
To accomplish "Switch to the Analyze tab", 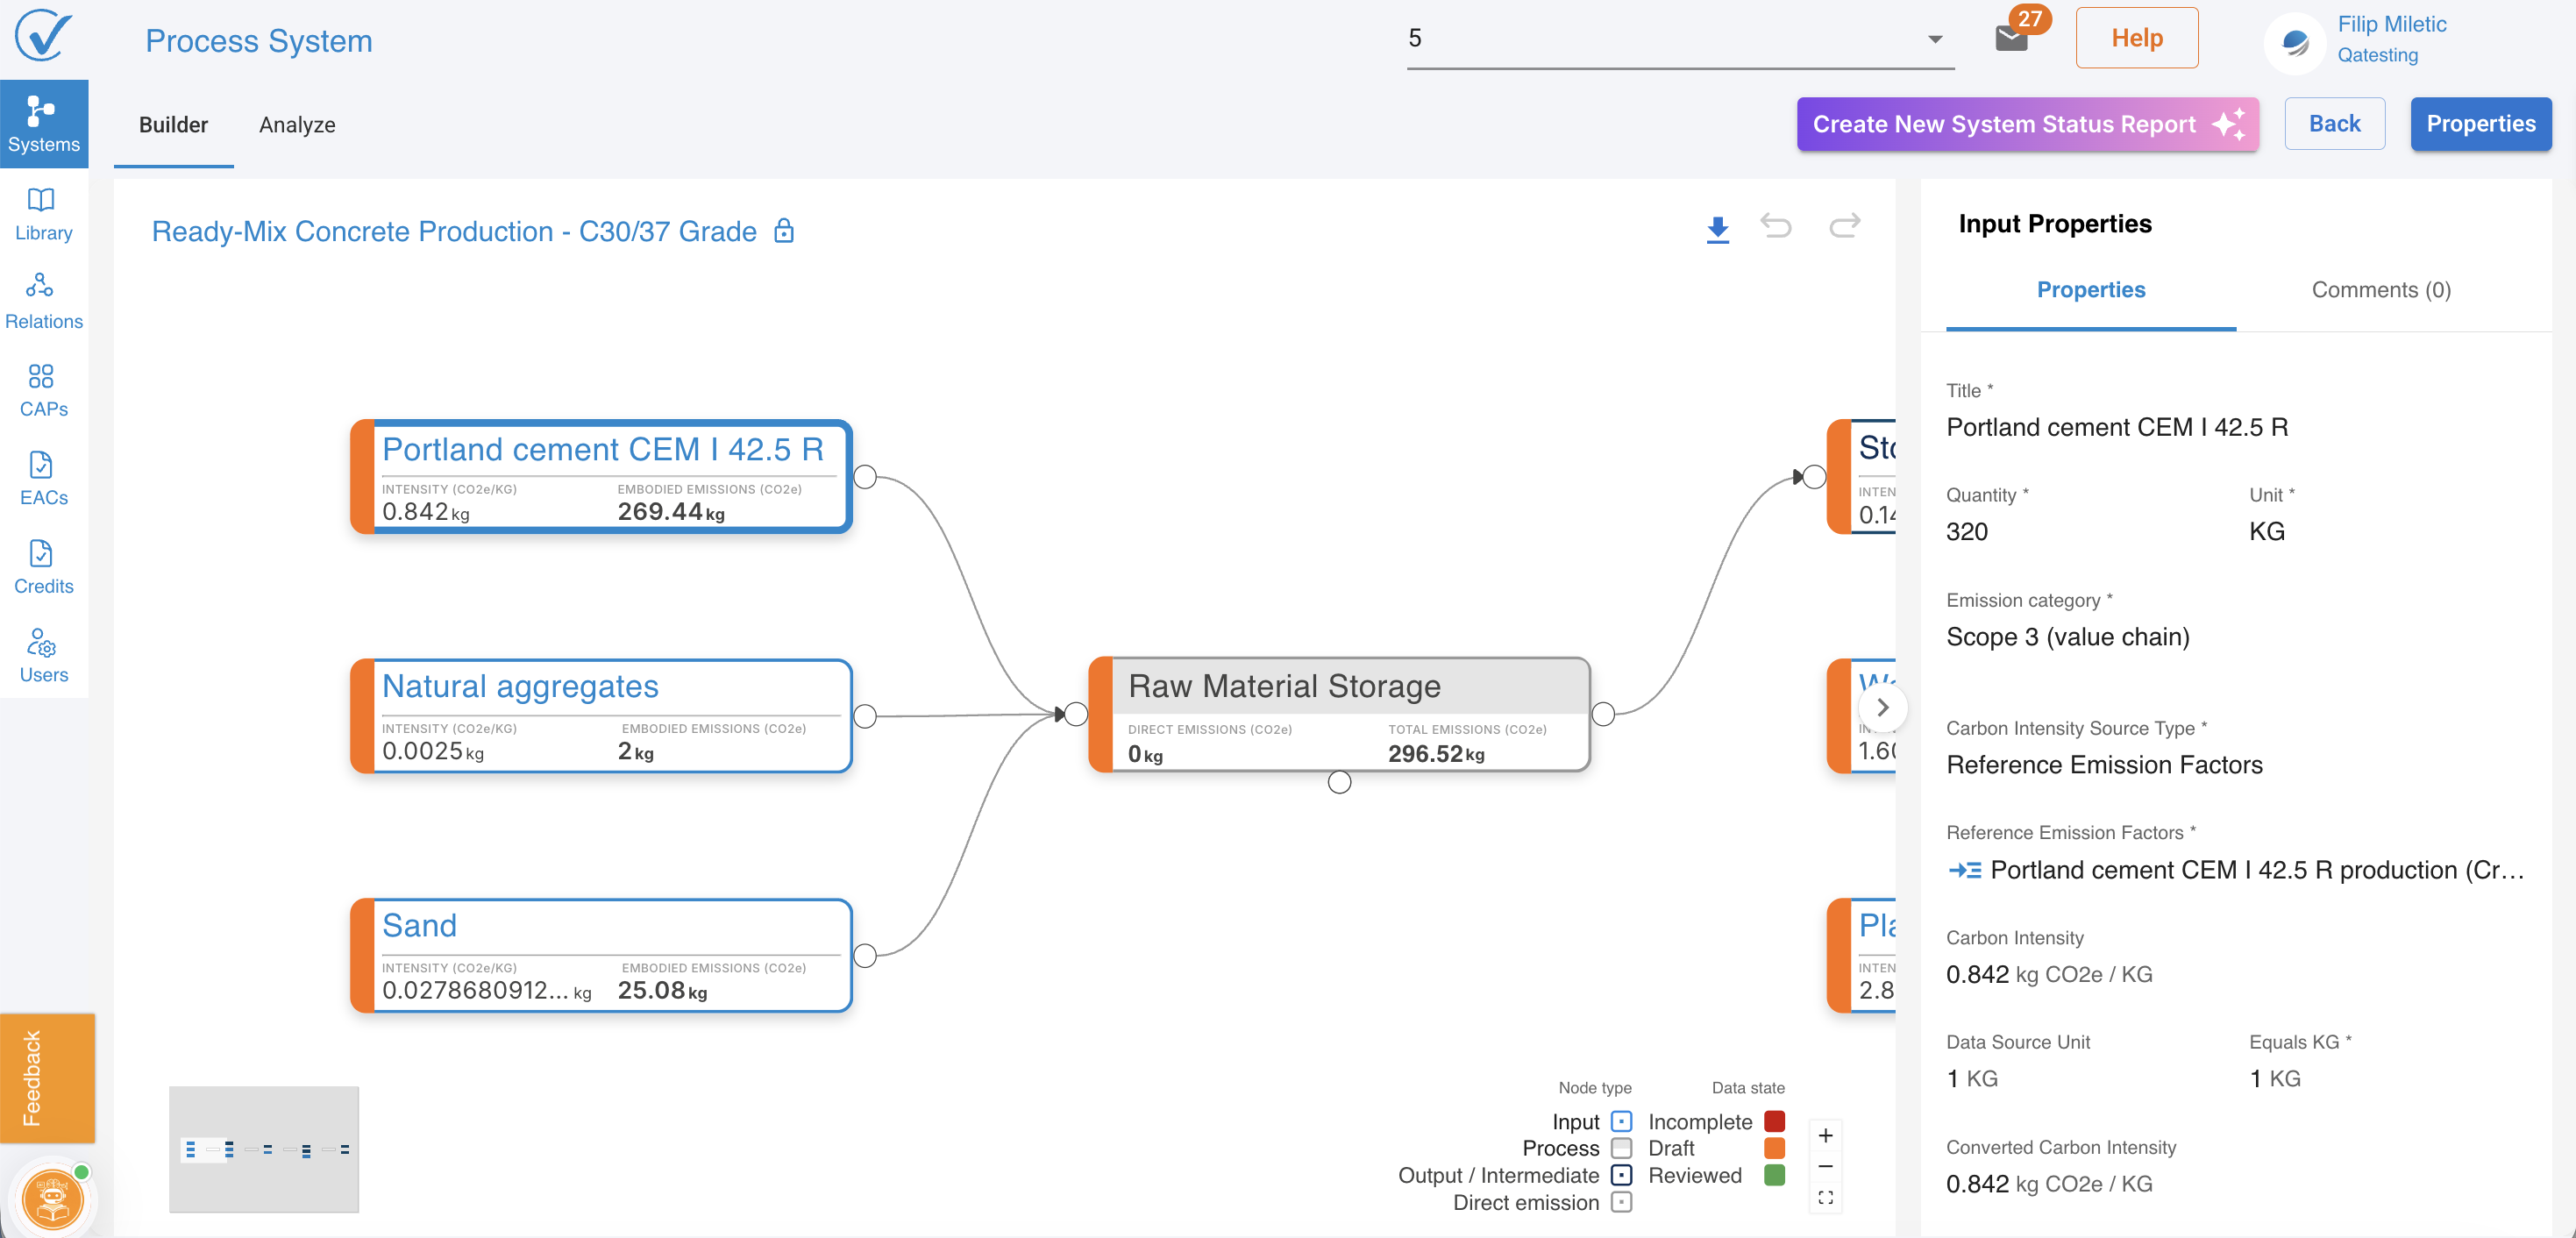I will pos(297,125).
